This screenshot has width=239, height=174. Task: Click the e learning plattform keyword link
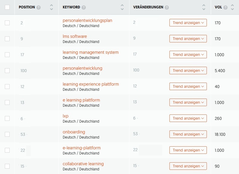pyautogui.click(x=81, y=100)
